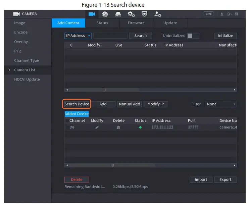
Task: Click the LIVE view button
Action: point(208,14)
